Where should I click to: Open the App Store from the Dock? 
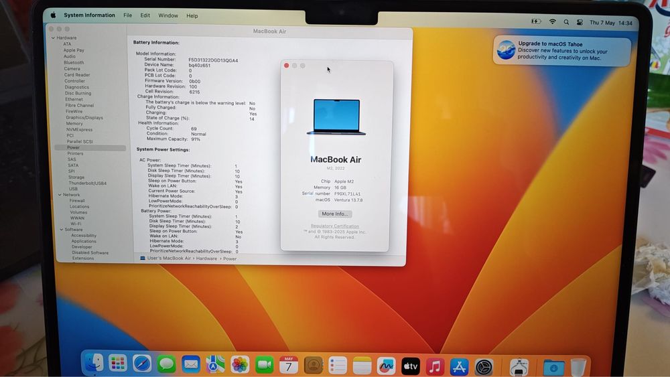pyautogui.click(x=460, y=366)
